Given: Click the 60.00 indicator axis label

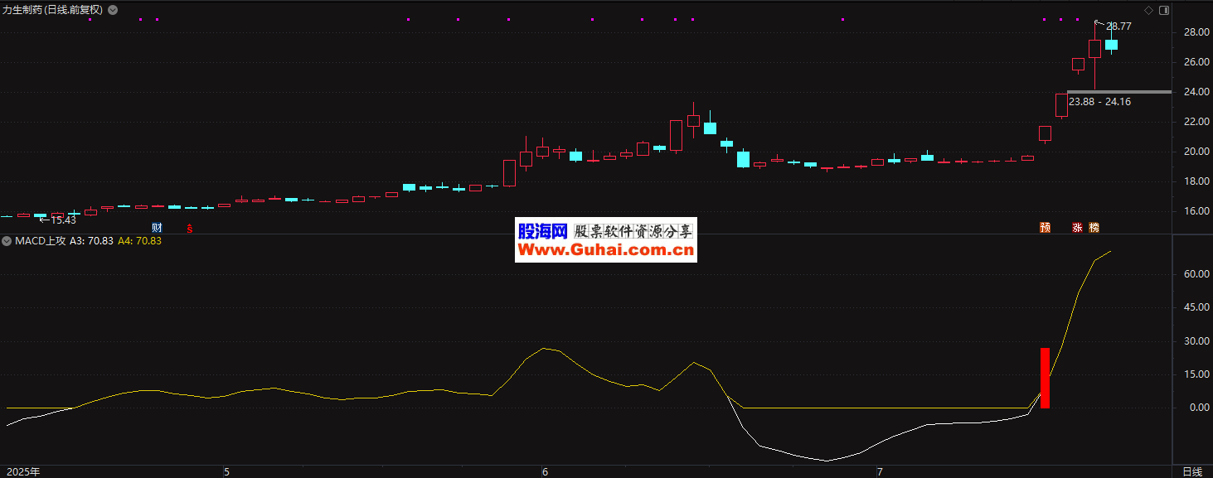Looking at the screenshot, I should [1195, 274].
